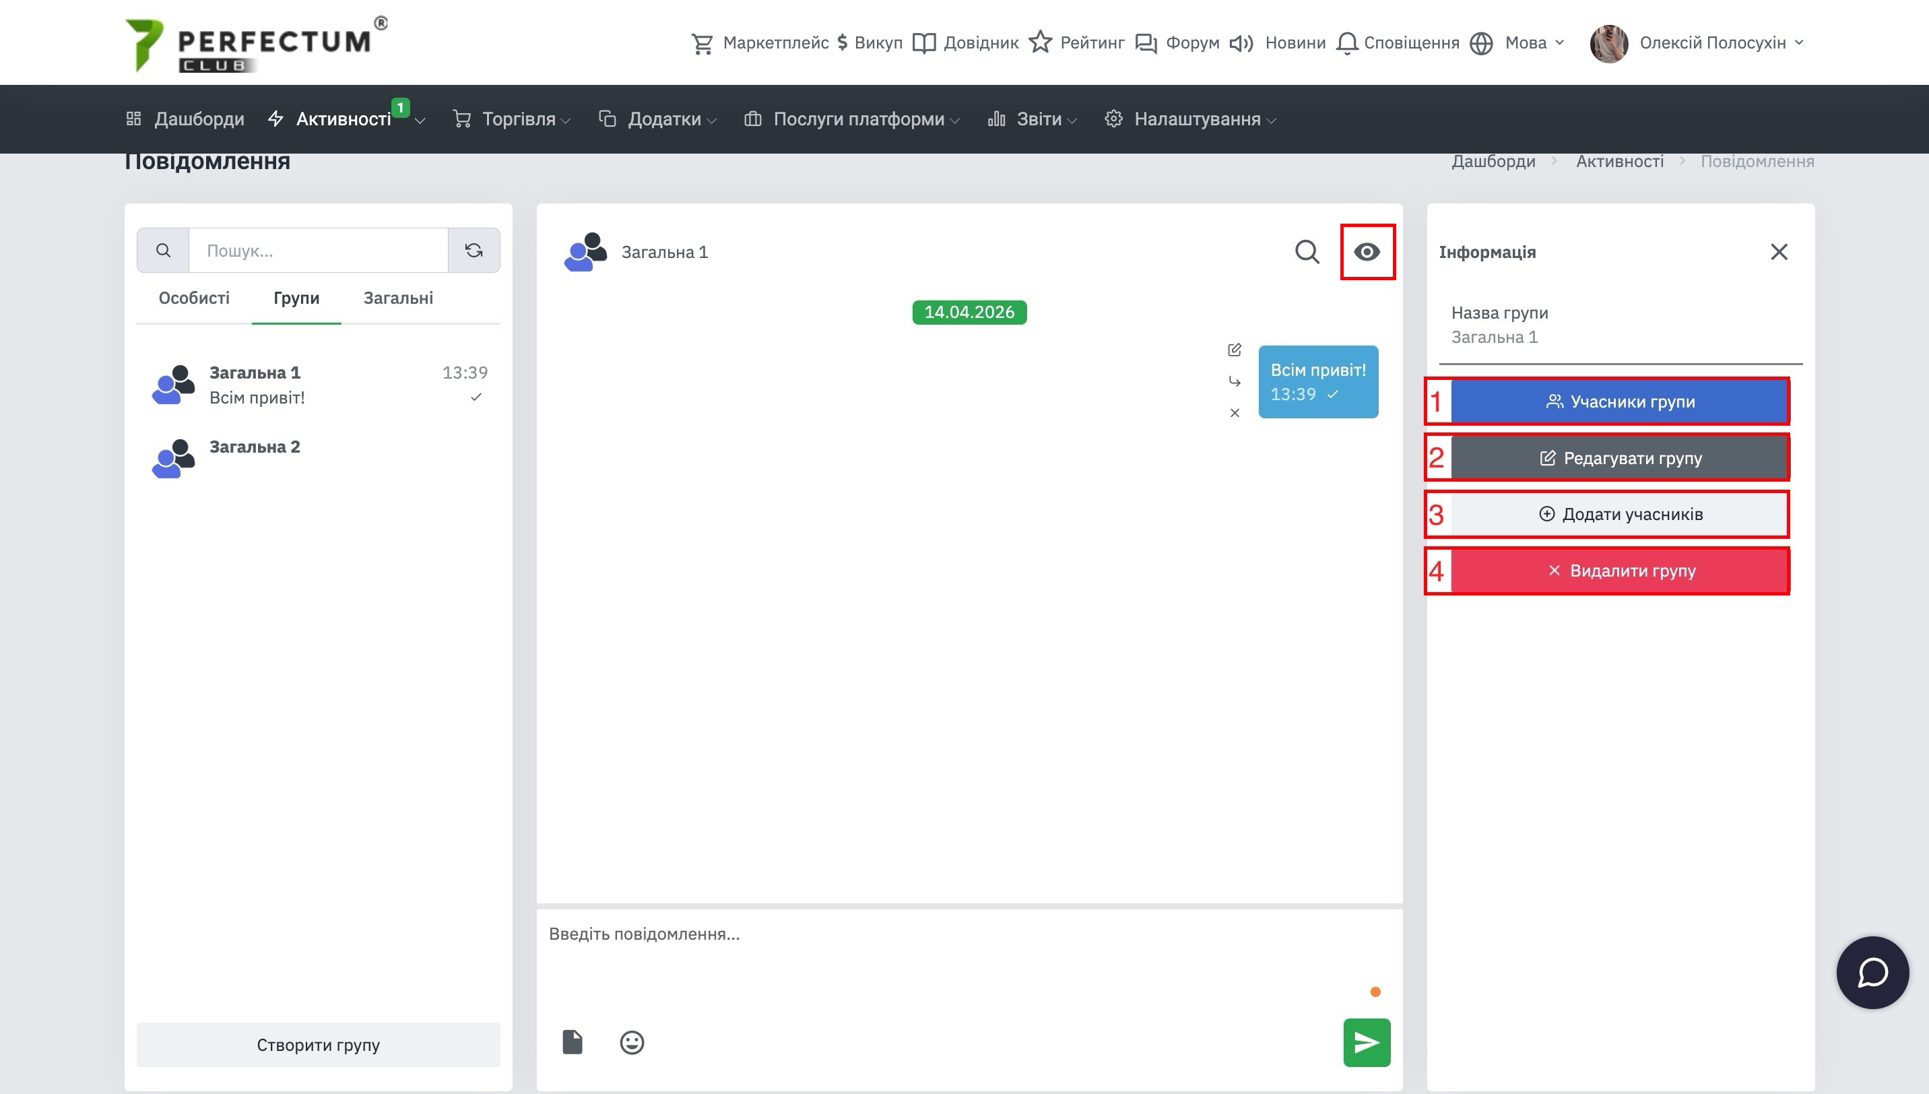This screenshot has height=1094, width=1929.
Task: Open the Олексій Полосухін profile dropdown
Action: click(1713, 43)
